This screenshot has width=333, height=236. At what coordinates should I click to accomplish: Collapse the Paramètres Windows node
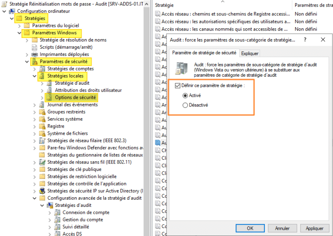pos(19,33)
